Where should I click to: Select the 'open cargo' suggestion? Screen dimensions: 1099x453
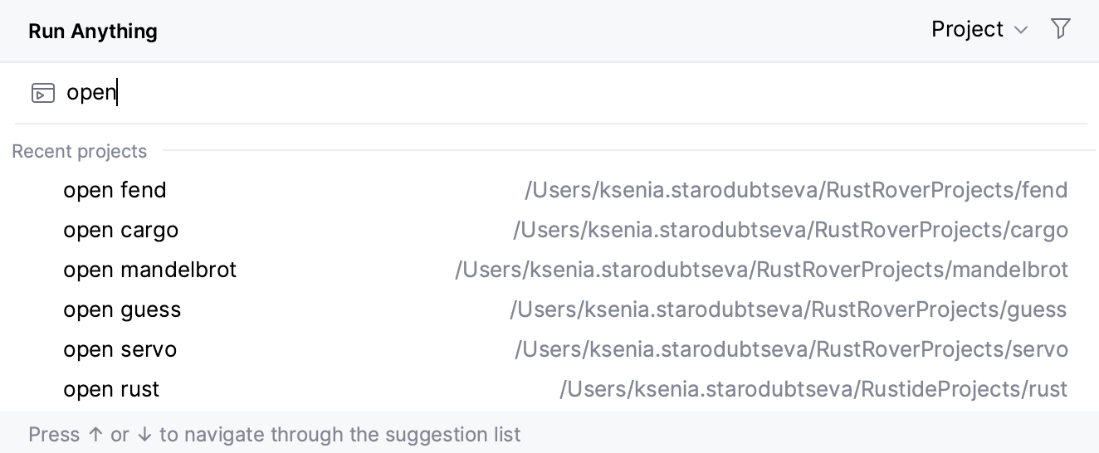[x=120, y=230]
